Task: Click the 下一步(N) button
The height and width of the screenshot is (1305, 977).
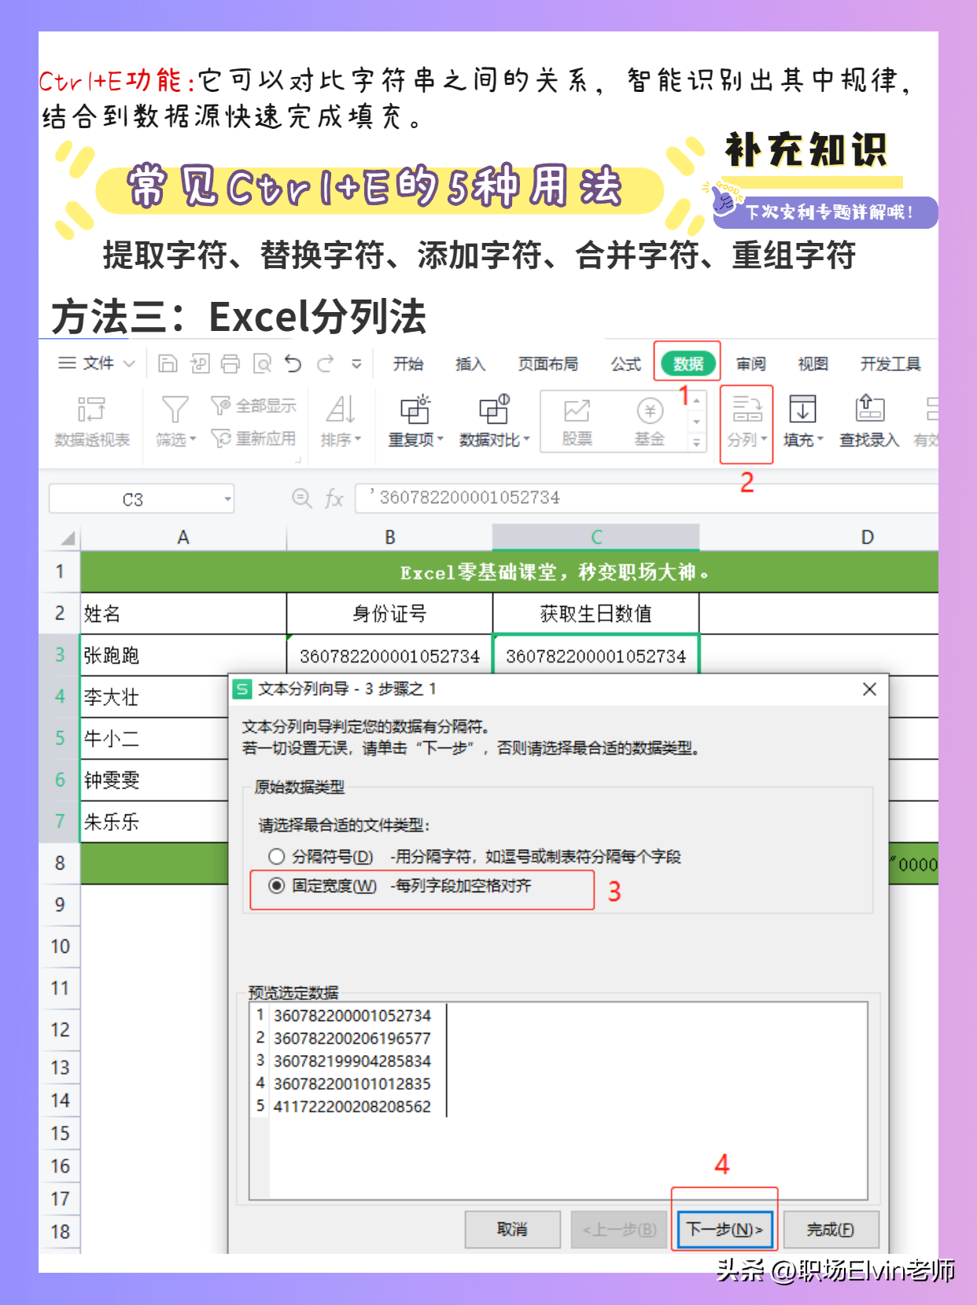Action: [724, 1230]
